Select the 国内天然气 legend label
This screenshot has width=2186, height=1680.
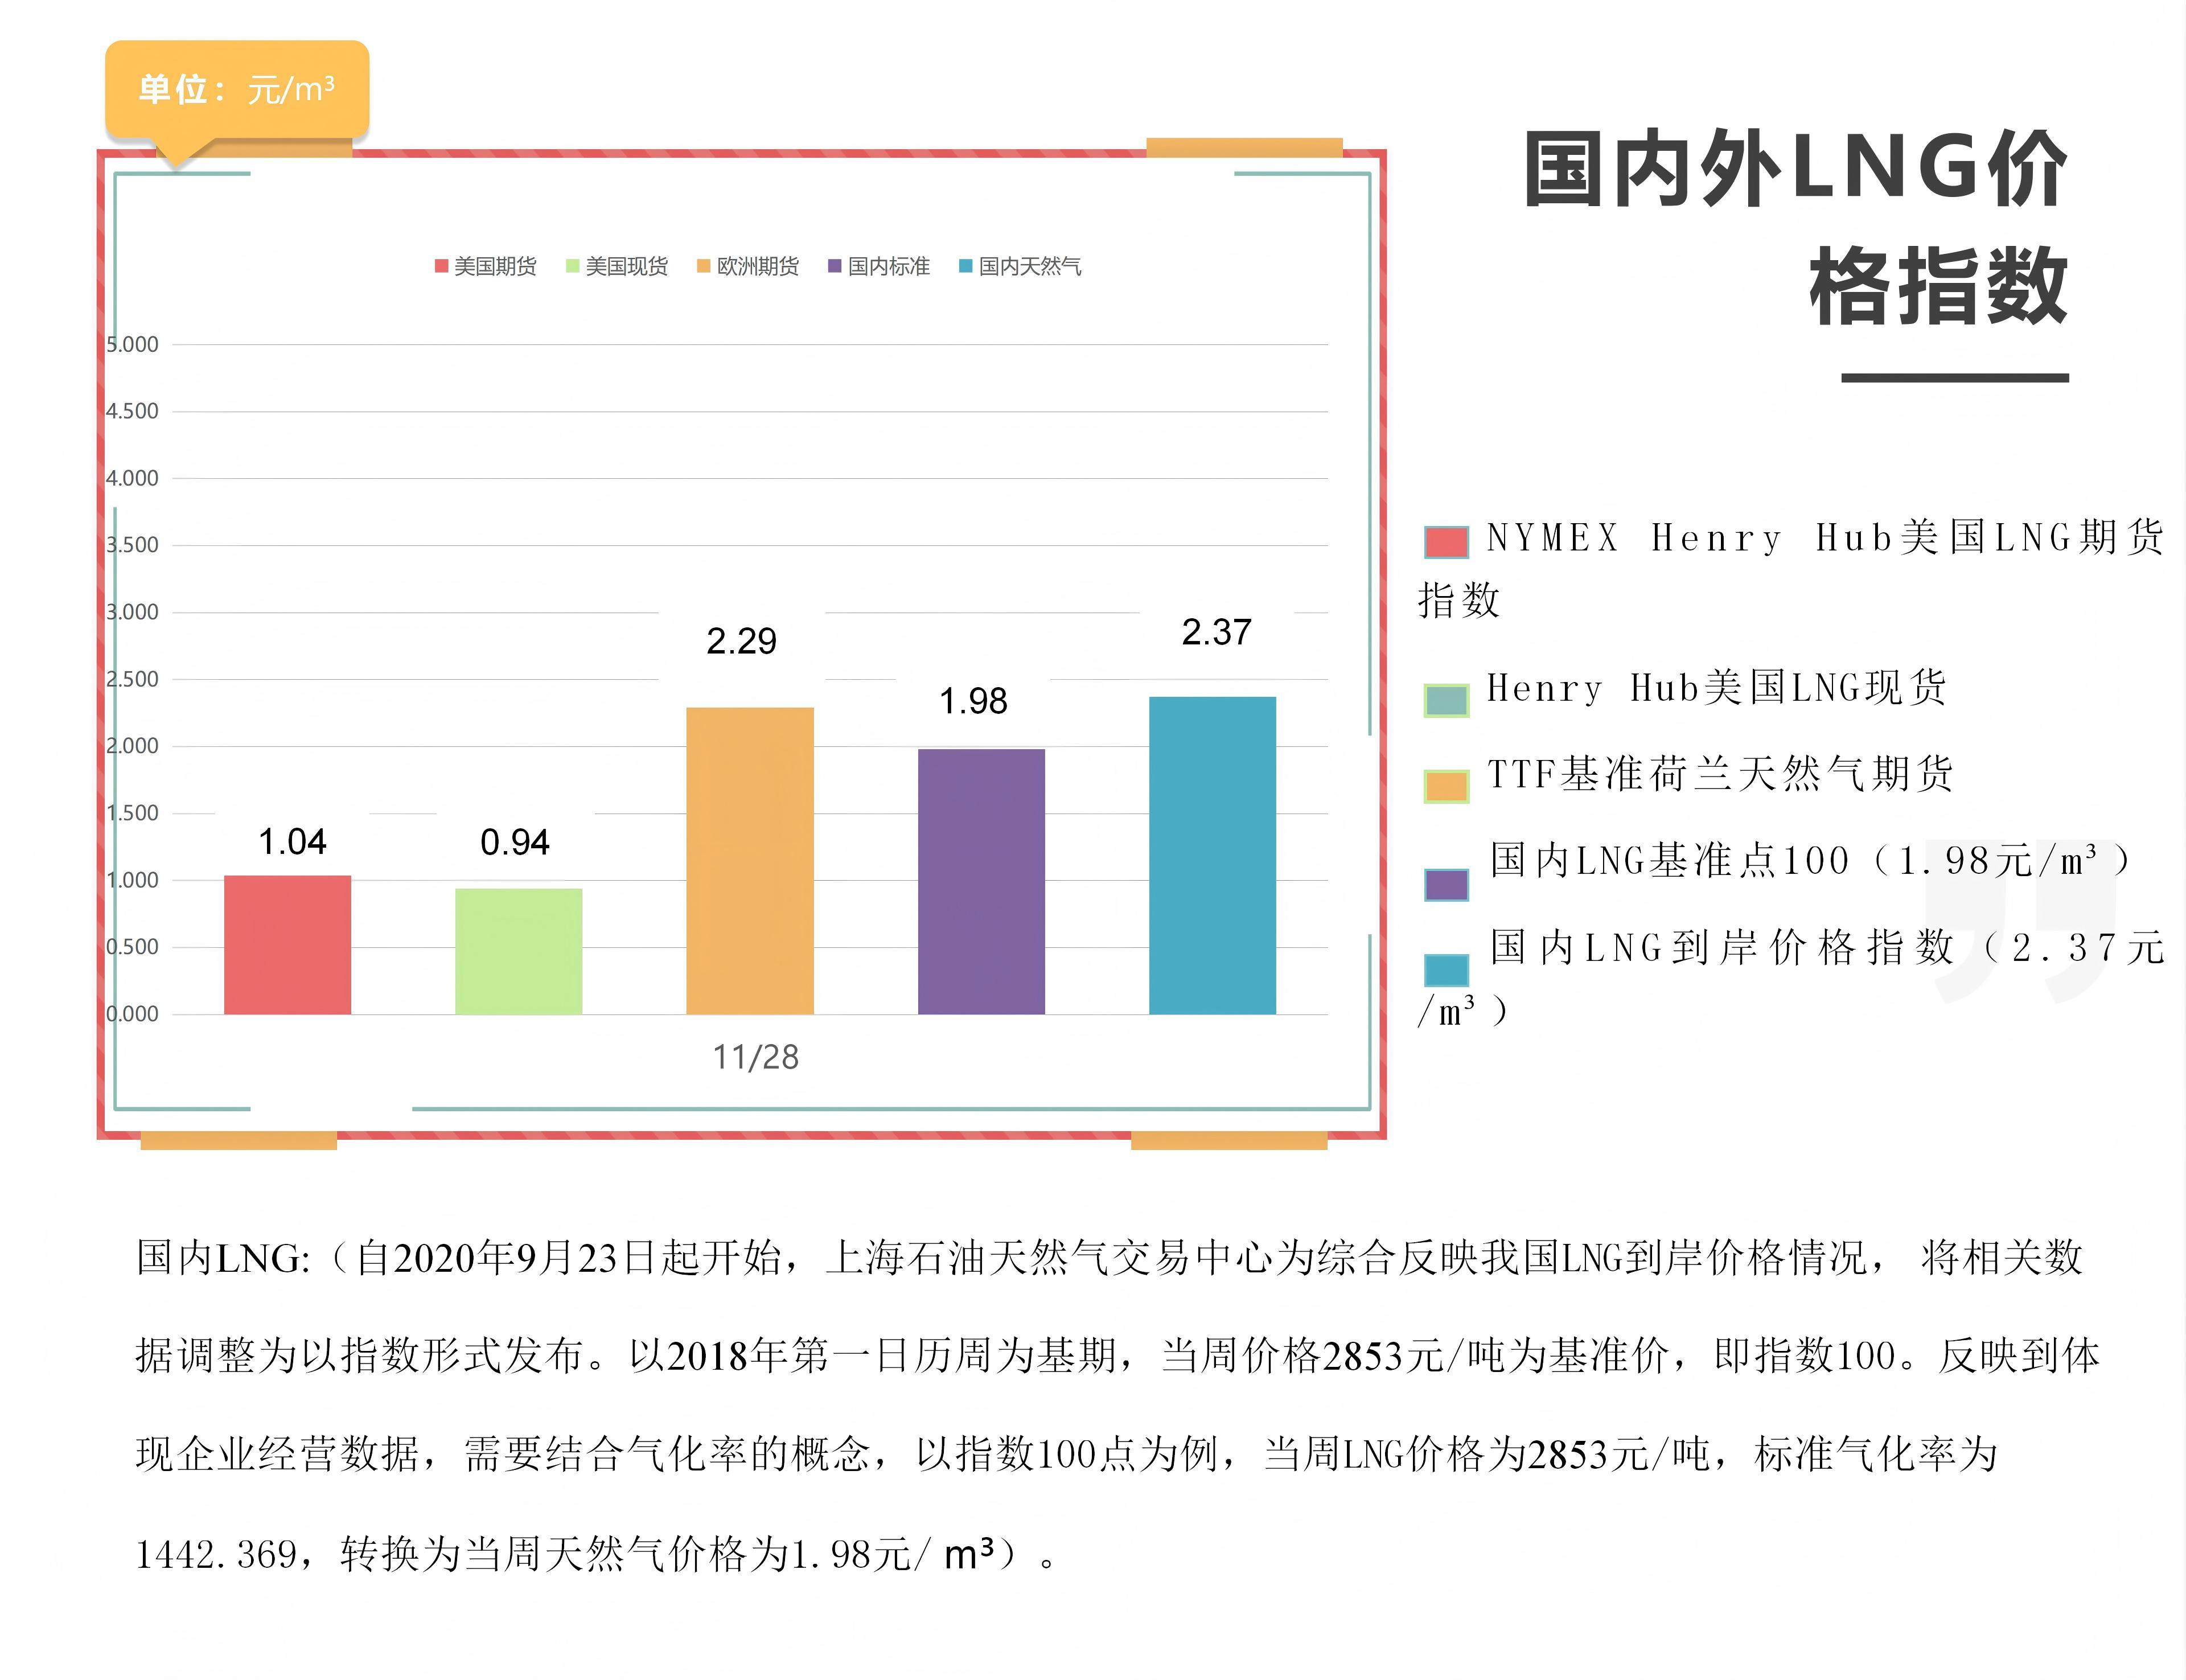(x=1030, y=266)
